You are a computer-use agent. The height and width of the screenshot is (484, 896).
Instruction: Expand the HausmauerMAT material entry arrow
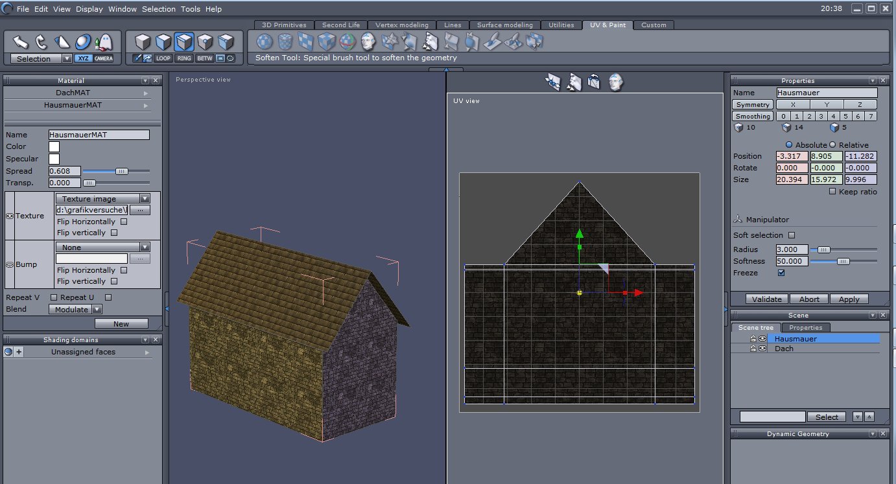pos(145,105)
